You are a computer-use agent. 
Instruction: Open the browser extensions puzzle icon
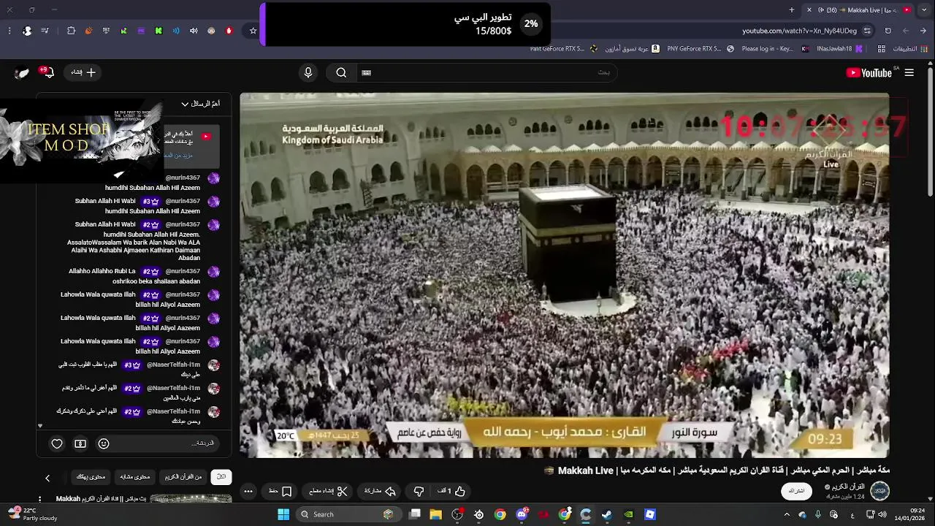point(71,31)
